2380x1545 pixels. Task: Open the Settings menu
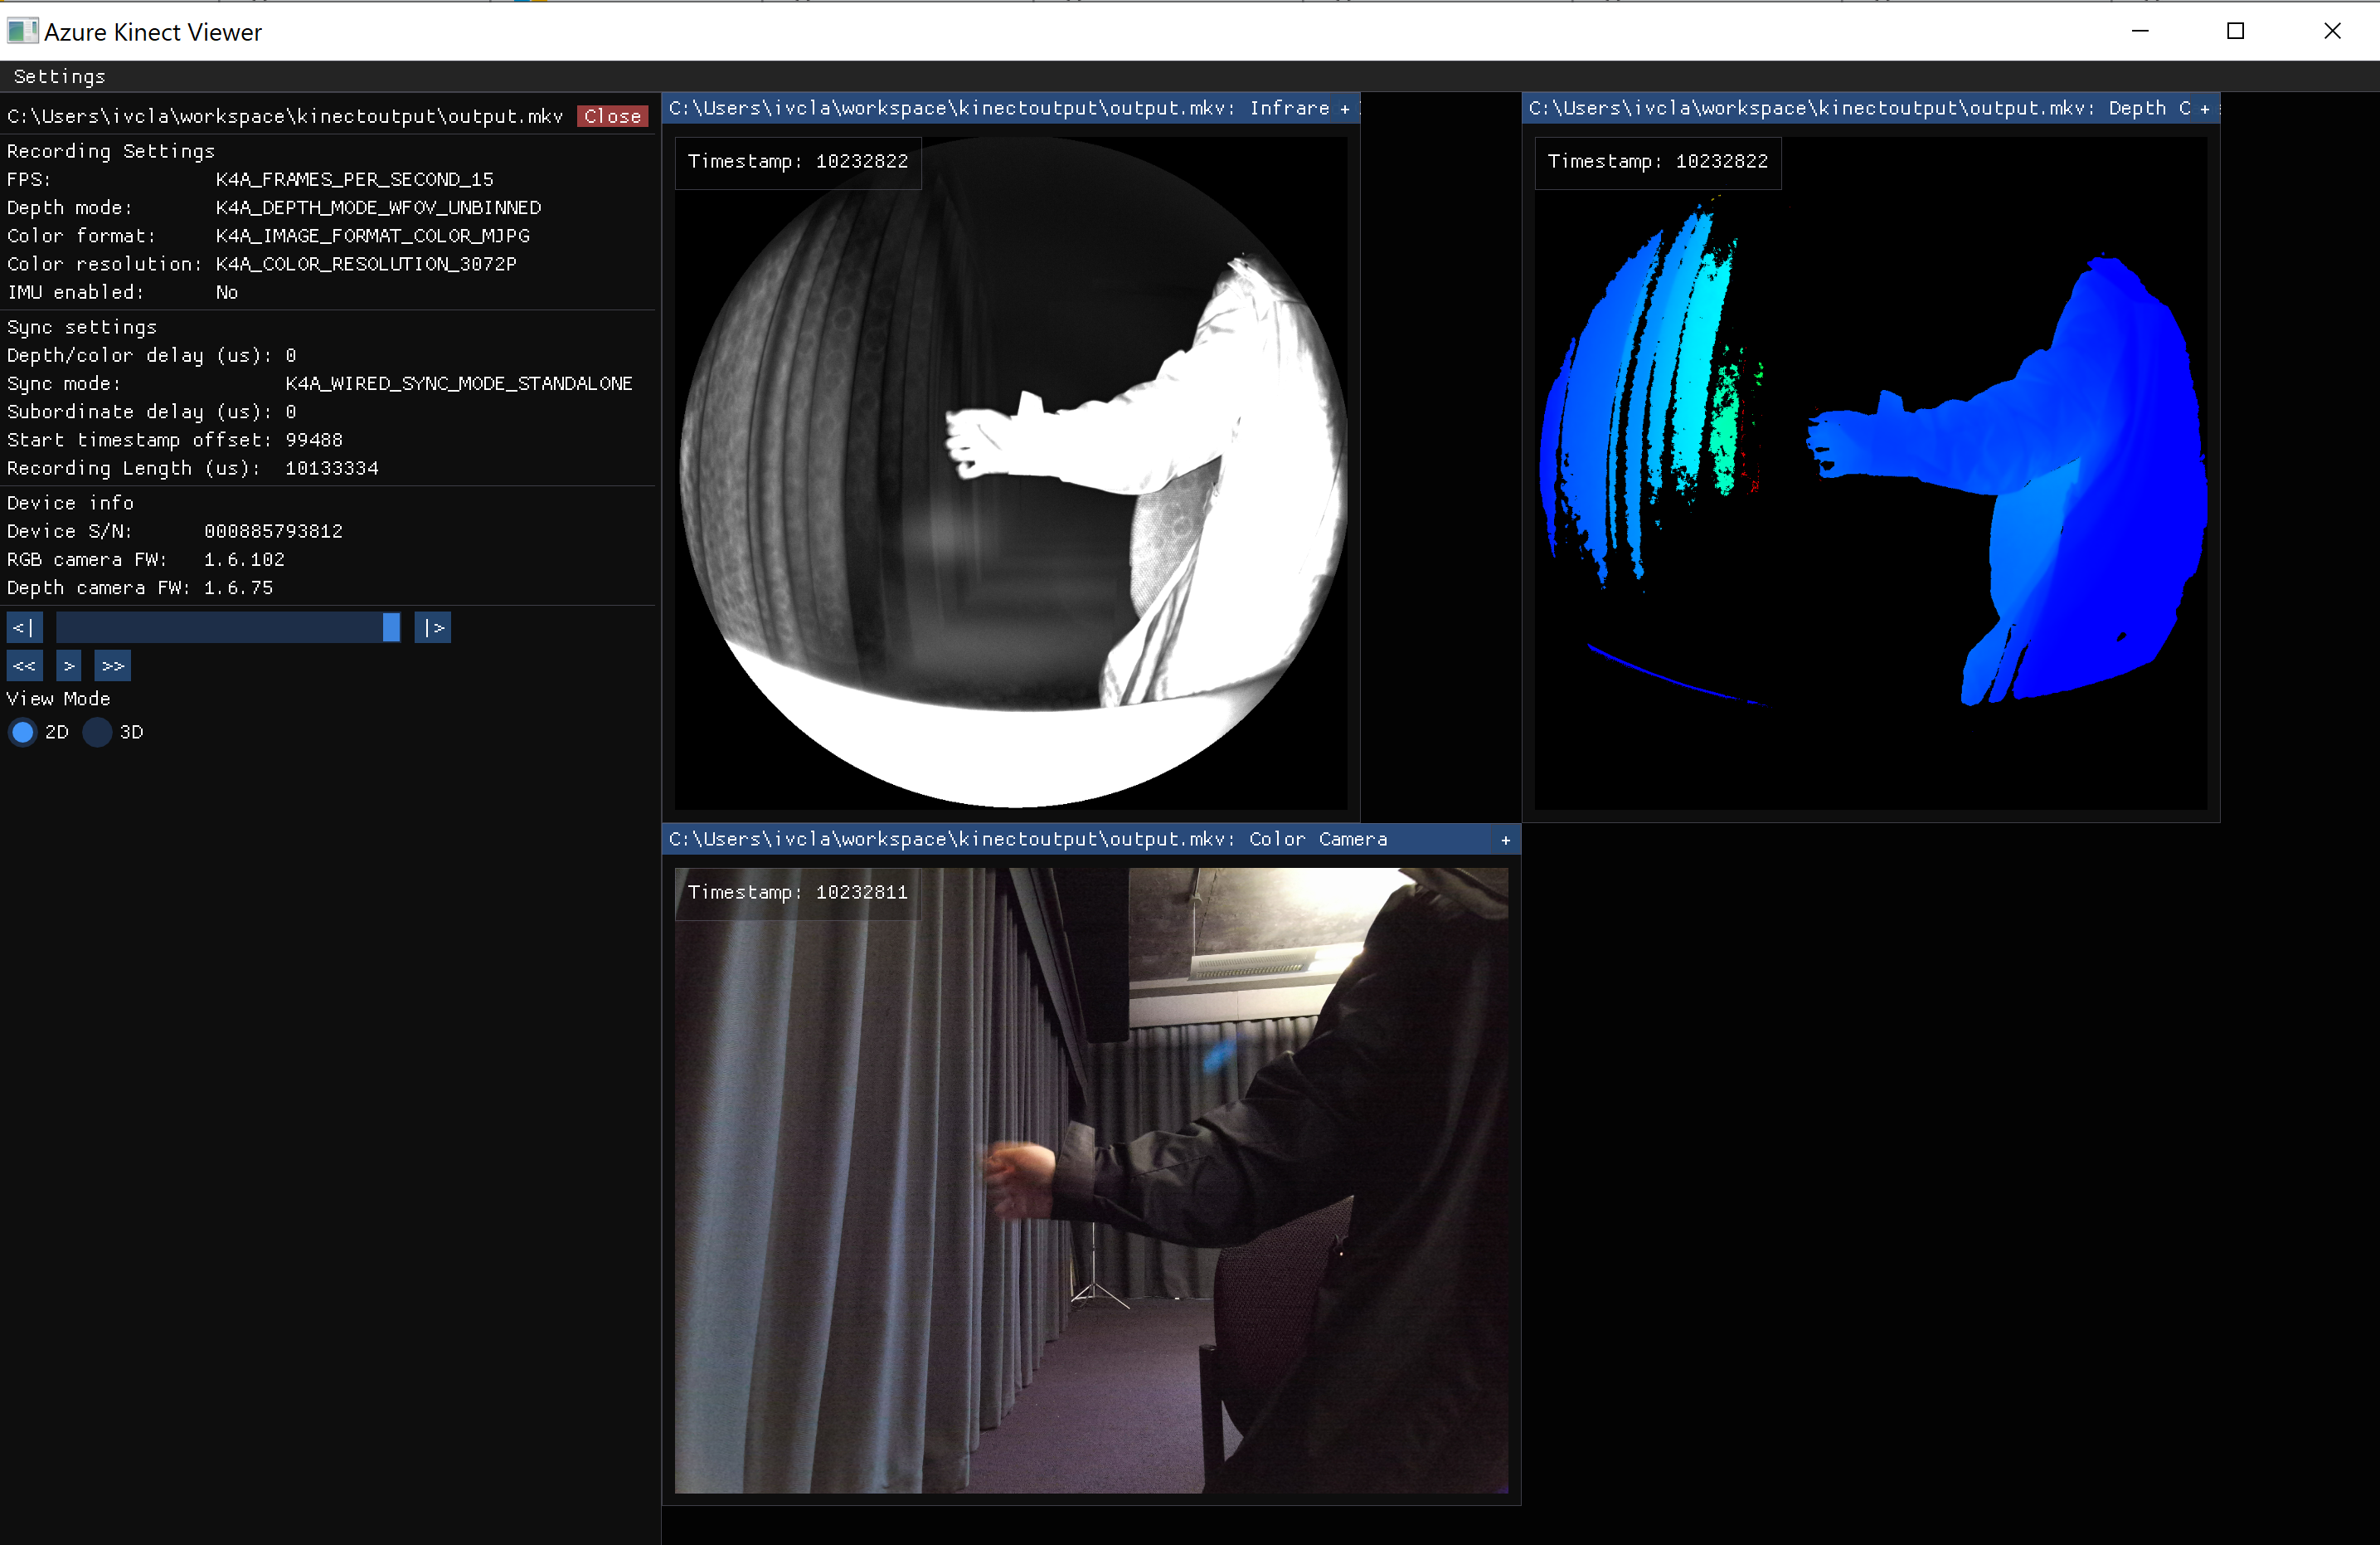point(58,76)
